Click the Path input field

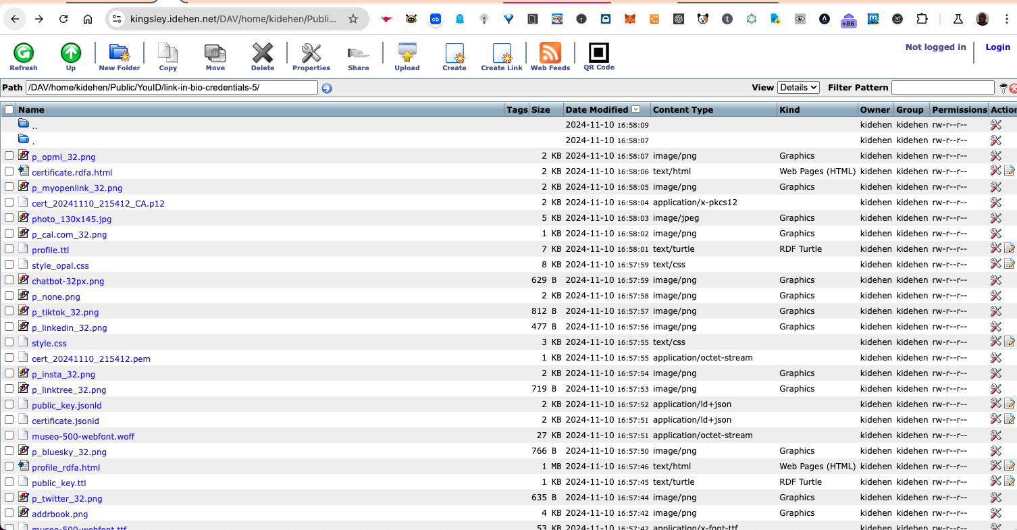pos(172,87)
